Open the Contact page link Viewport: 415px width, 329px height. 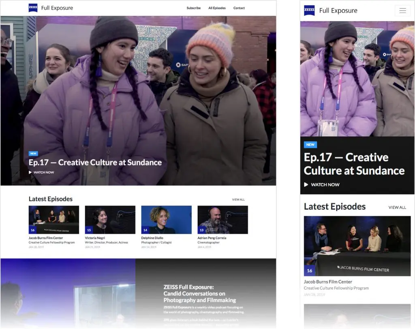[x=239, y=8]
